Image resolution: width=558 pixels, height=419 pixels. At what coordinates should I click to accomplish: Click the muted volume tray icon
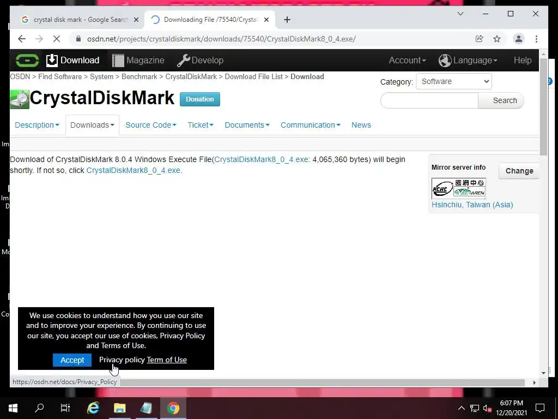pos(487,408)
